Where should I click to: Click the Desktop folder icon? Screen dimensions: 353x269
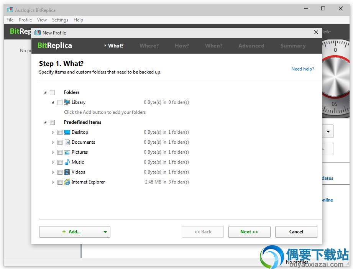pos(67,132)
